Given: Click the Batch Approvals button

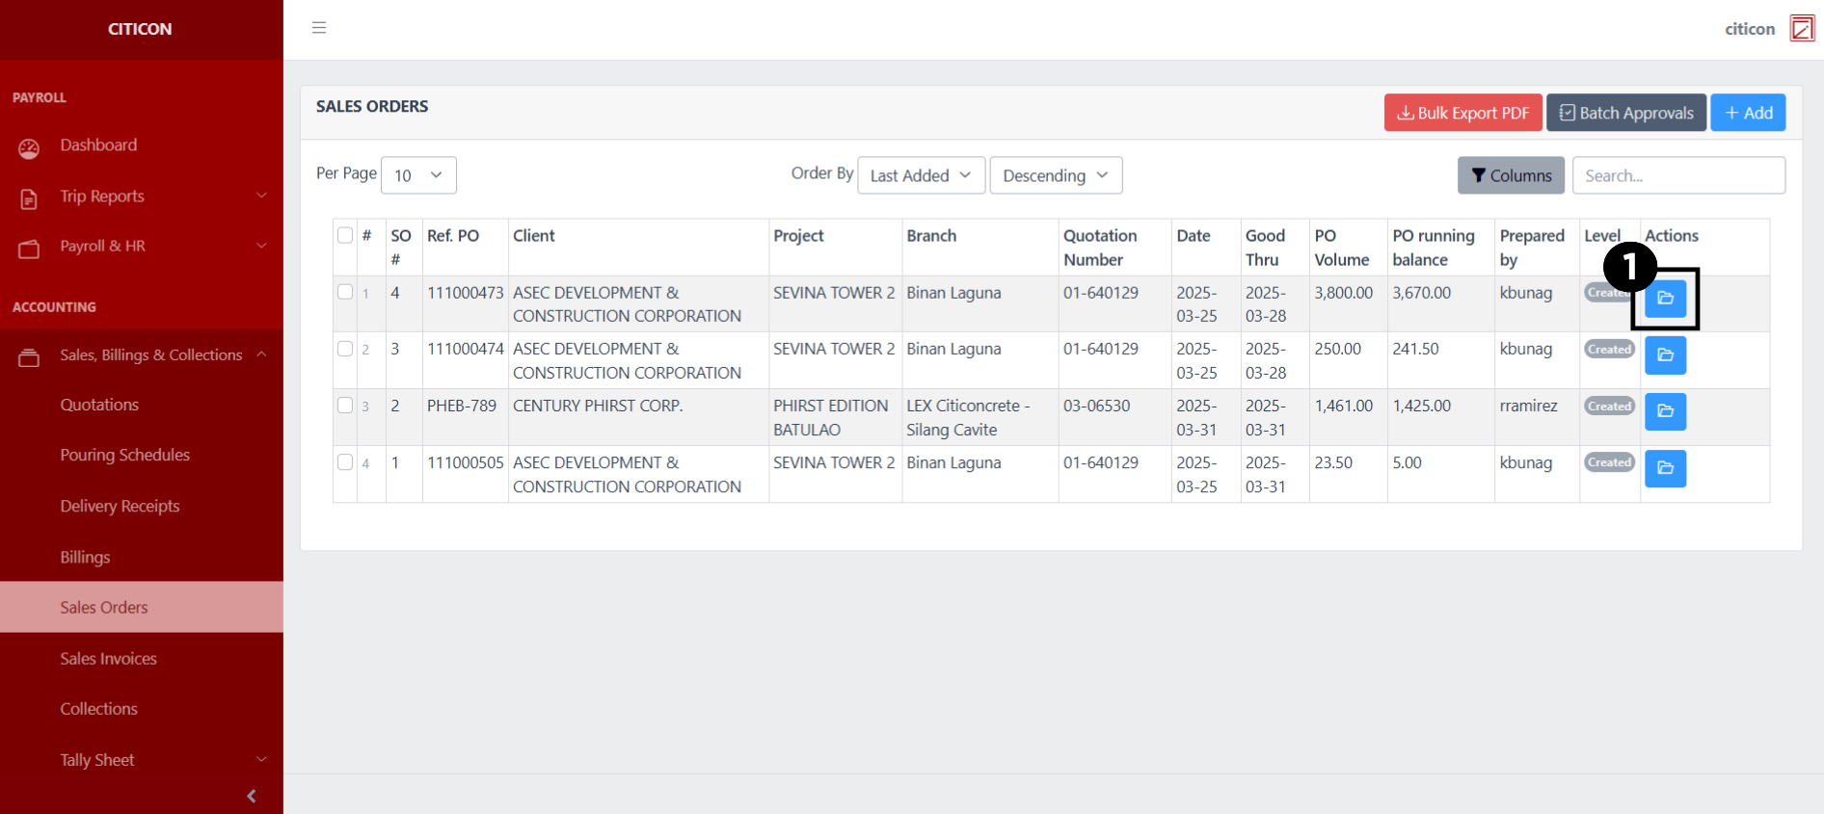Looking at the screenshot, I should point(1625,113).
